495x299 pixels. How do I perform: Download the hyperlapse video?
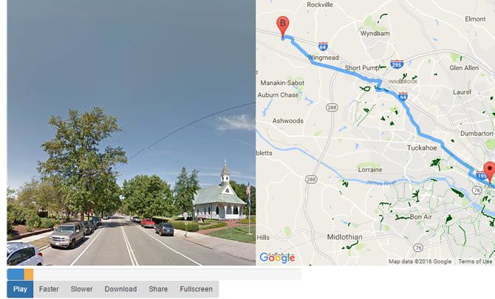click(120, 289)
